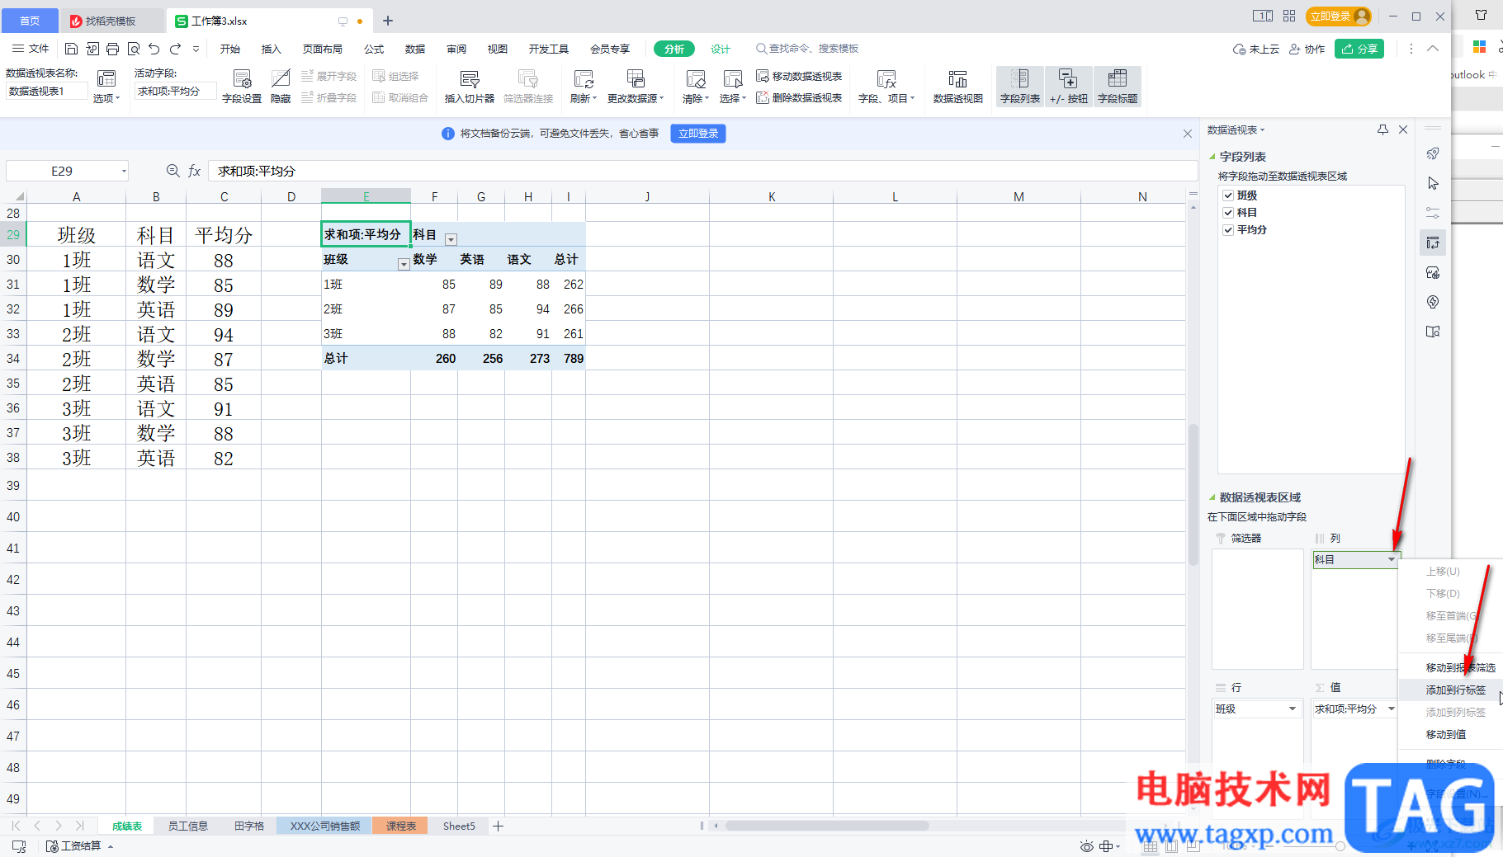Open 科目 column filter dropdown in pivot

click(451, 239)
